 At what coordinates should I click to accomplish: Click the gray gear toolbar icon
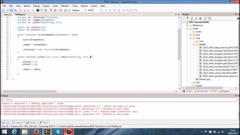(65, 10)
